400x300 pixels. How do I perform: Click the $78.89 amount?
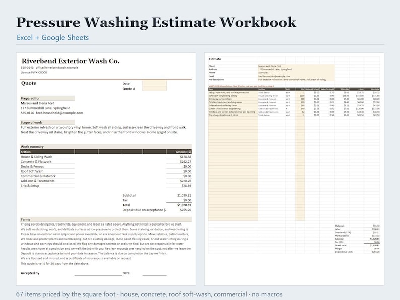coord(186,186)
